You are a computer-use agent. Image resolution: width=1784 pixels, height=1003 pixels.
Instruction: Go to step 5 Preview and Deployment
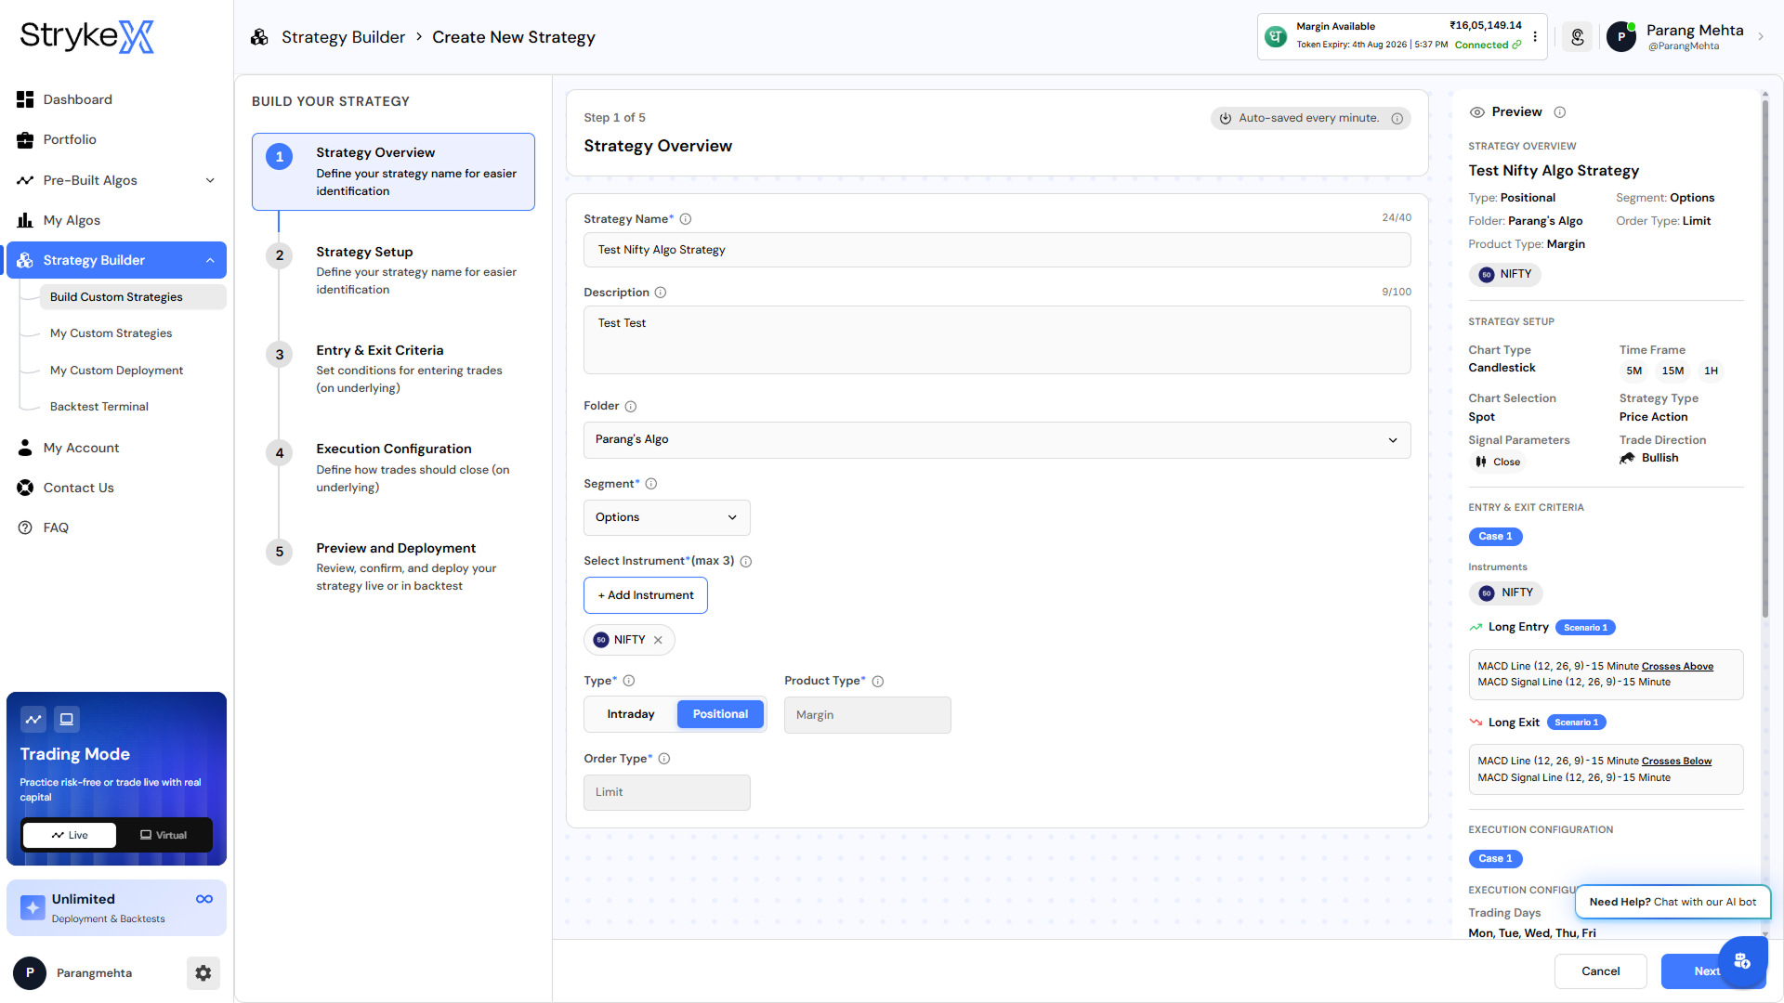(393, 567)
